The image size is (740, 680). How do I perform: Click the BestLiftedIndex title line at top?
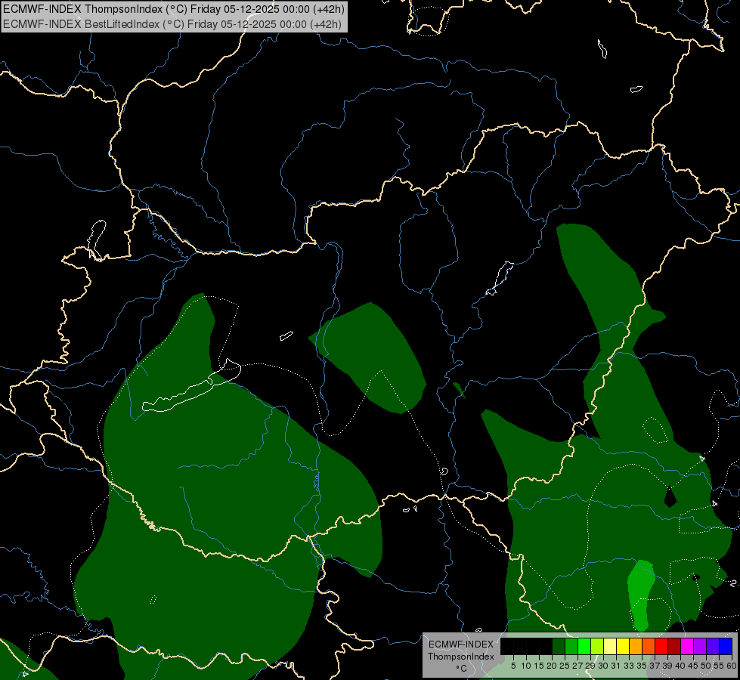[x=172, y=24]
